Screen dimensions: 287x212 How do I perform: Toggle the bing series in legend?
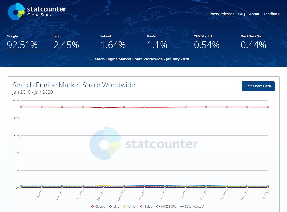point(114,206)
